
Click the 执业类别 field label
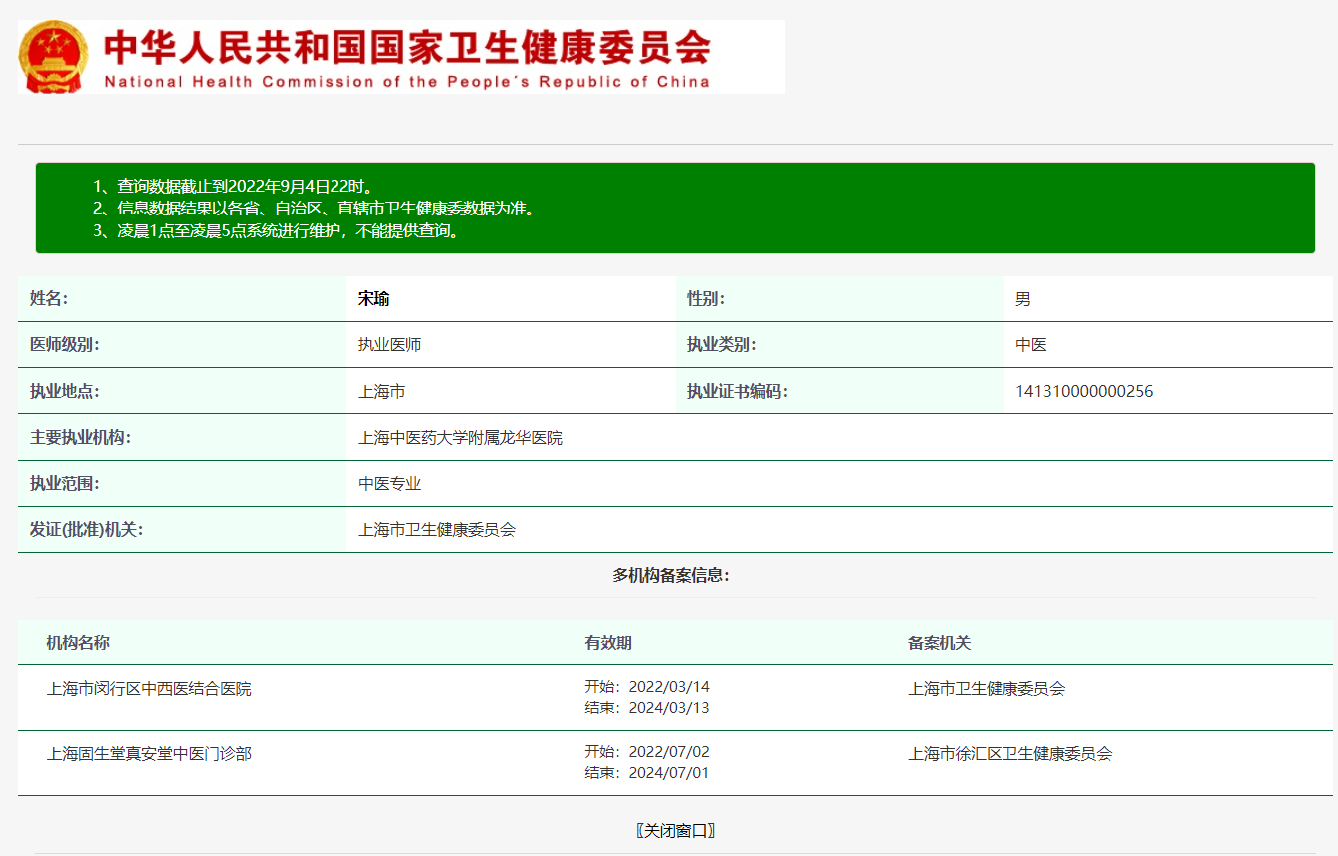[x=722, y=345]
